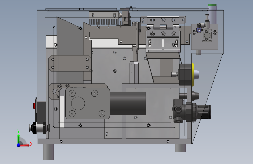The image size is (253, 164).
Task: Select the right support foot under the base
Action: click(180, 148)
